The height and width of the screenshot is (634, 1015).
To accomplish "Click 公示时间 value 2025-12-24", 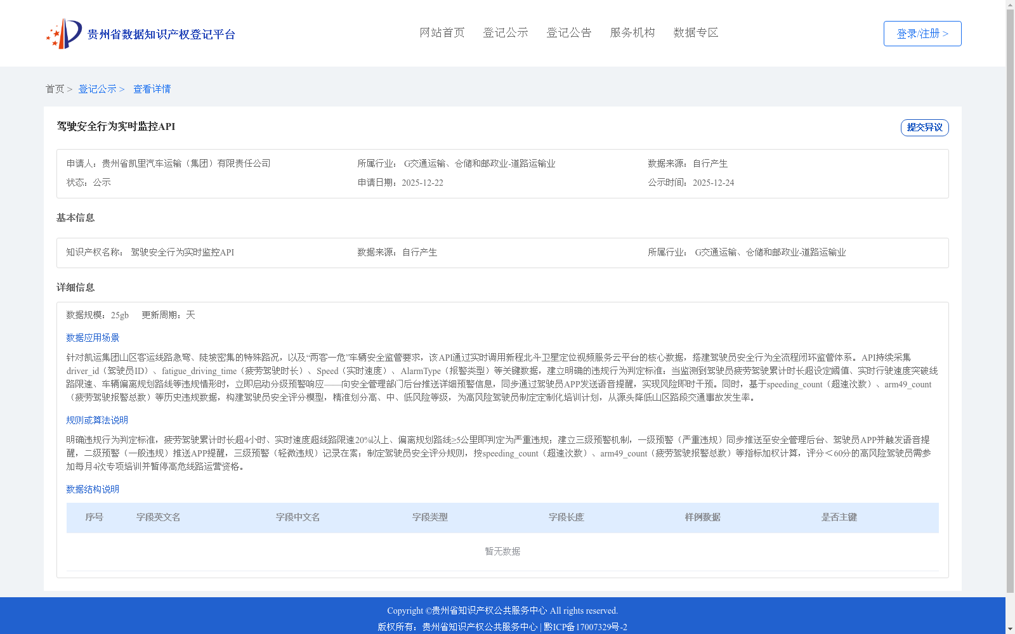I will (713, 183).
